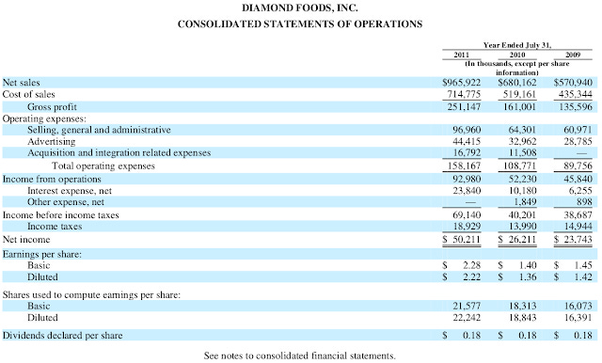The height and width of the screenshot is (363, 602).
Task: Click 'Acquisition and integration related expenses' label
Action: coord(119,152)
